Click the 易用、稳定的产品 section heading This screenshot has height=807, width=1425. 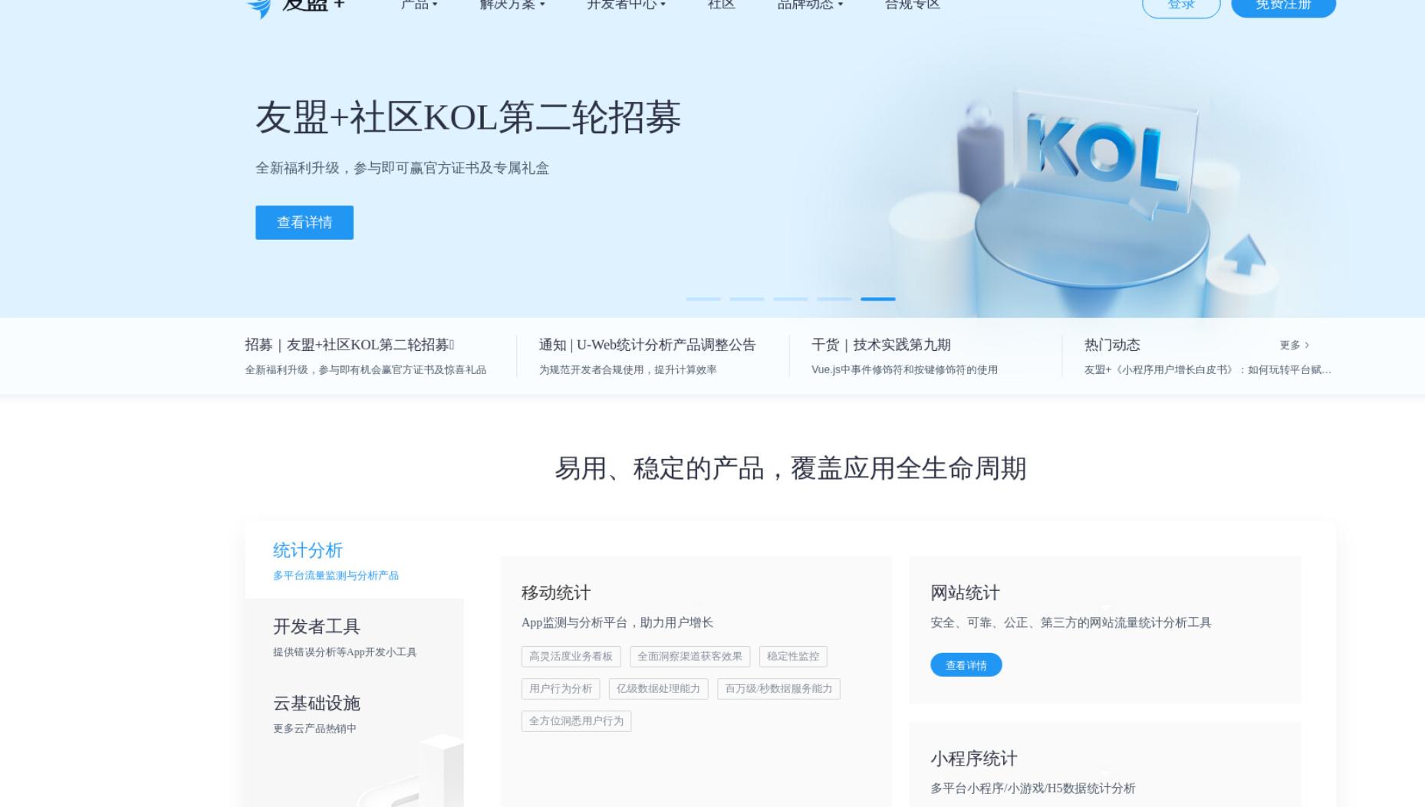pos(791,468)
